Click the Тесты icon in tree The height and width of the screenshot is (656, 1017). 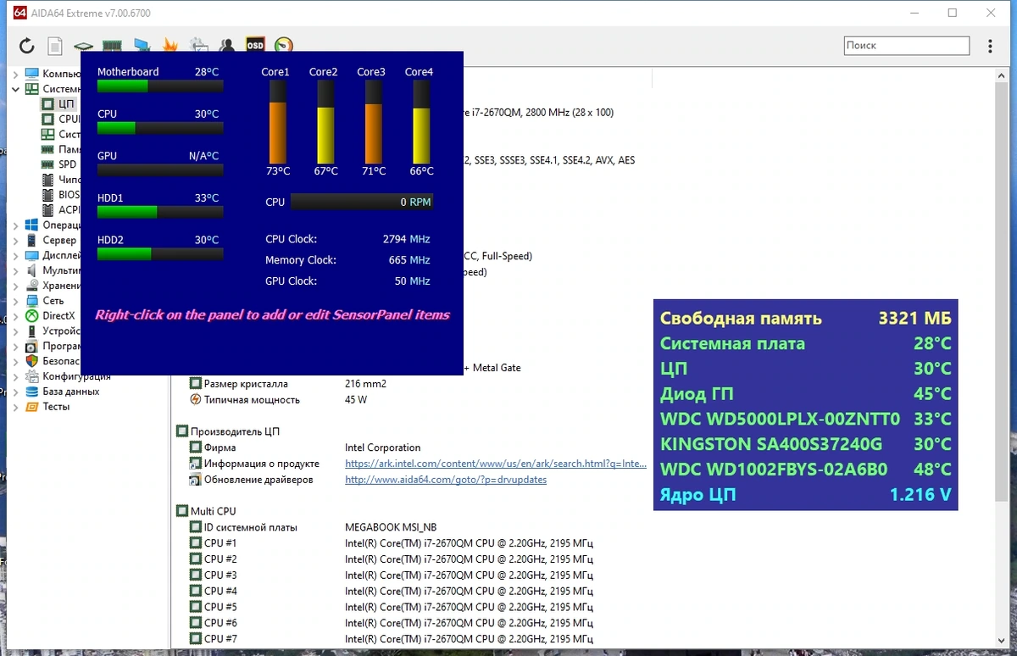[x=32, y=407]
